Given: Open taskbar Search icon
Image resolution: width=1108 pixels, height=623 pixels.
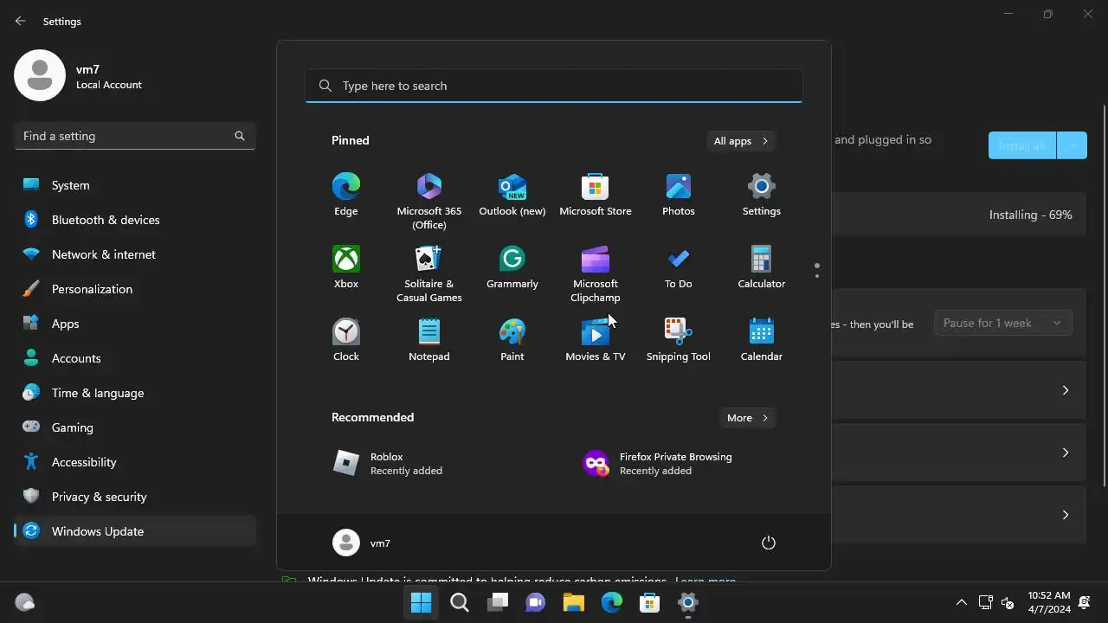Looking at the screenshot, I should [x=460, y=602].
